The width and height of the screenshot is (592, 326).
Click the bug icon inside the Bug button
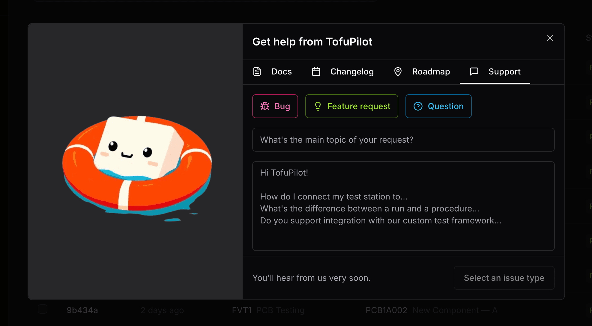pyautogui.click(x=265, y=106)
